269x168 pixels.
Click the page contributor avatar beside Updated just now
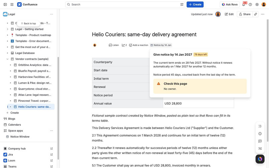tap(218, 14)
